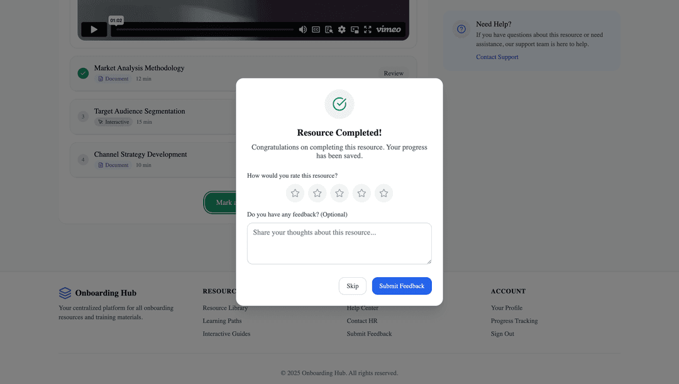
Task: Enter fullscreen video mode
Action: pyautogui.click(x=368, y=30)
